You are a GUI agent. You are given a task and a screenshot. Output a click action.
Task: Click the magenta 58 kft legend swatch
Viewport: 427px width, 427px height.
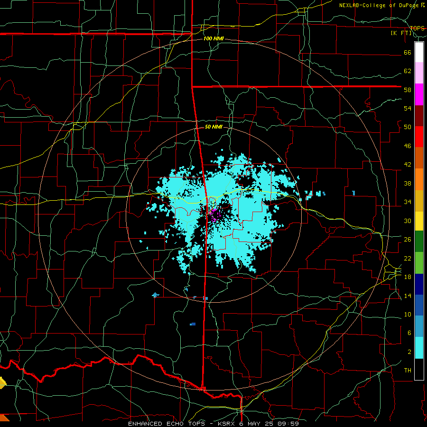click(x=419, y=94)
